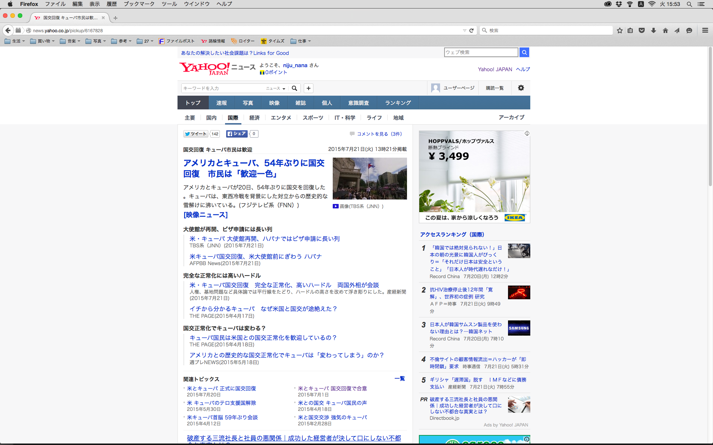Click the Pocket save icon in toolbar
Screen dimensions: 713x445
(x=642, y=30)
